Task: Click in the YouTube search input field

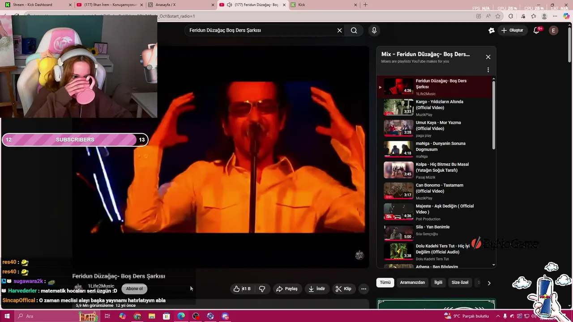Action: tap(261, 30)
